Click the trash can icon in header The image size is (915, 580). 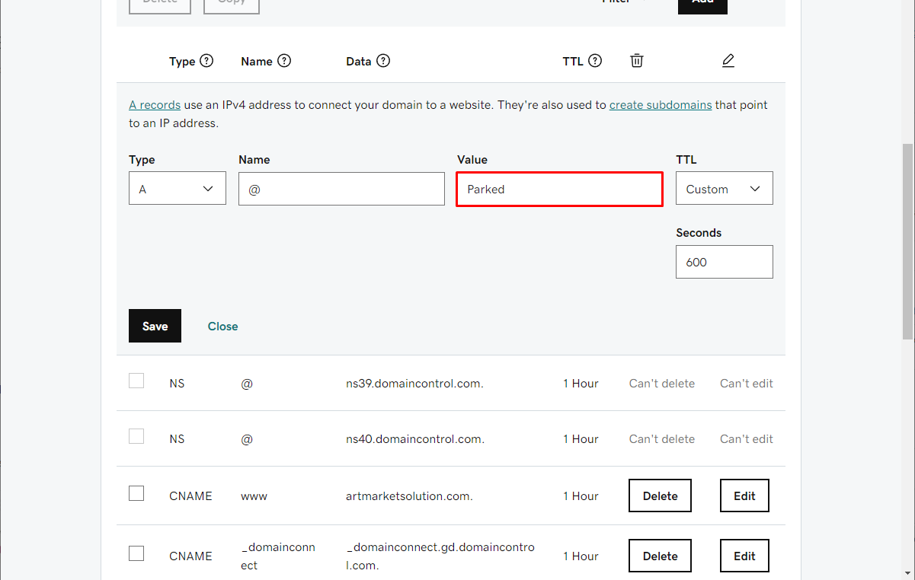[637, 61]
